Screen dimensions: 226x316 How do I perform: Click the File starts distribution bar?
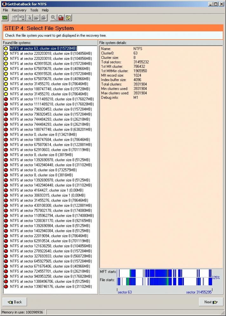click(x=164, y=281)
